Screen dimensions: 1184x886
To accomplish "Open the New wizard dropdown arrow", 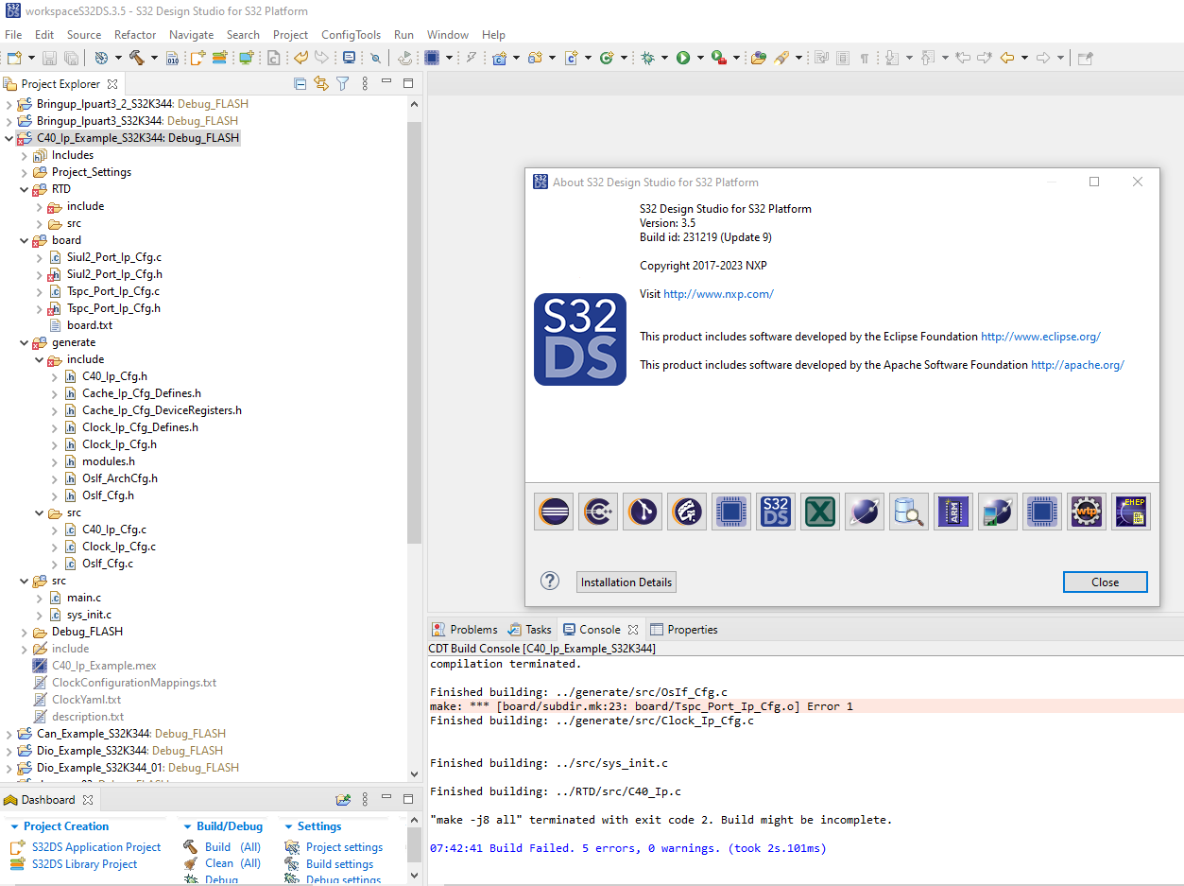I will pos(31,58).
